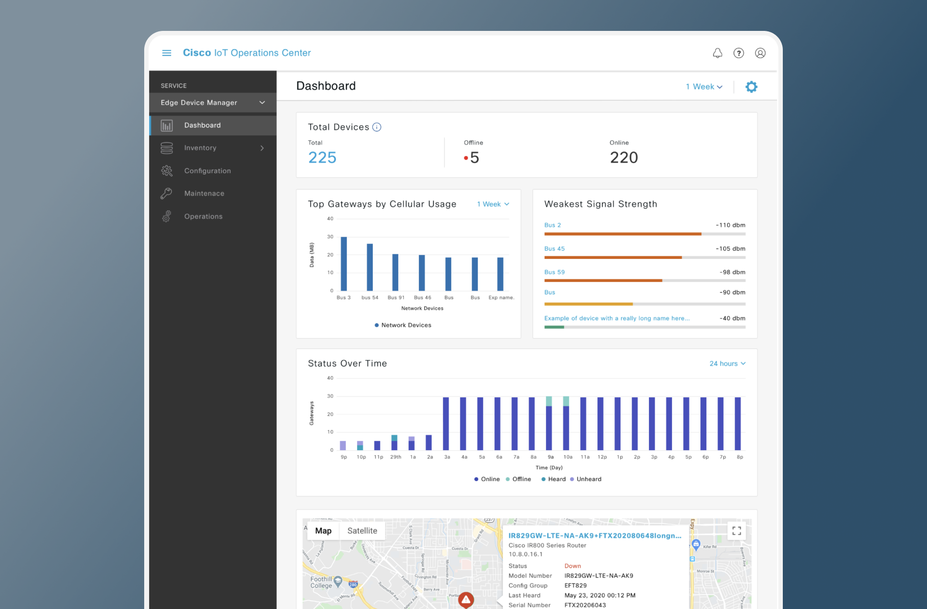This screenshot has height=609, width=927.
Task: Open the user profile icon
Action: tap(760, 53)
